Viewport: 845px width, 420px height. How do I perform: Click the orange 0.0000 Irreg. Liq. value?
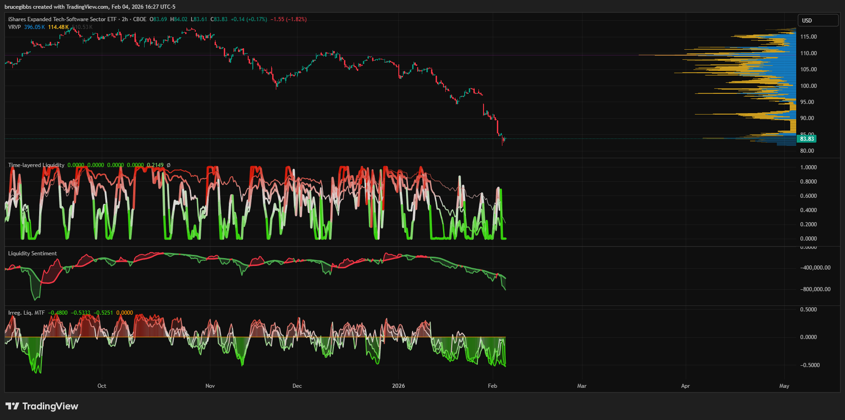coord(124,313)
